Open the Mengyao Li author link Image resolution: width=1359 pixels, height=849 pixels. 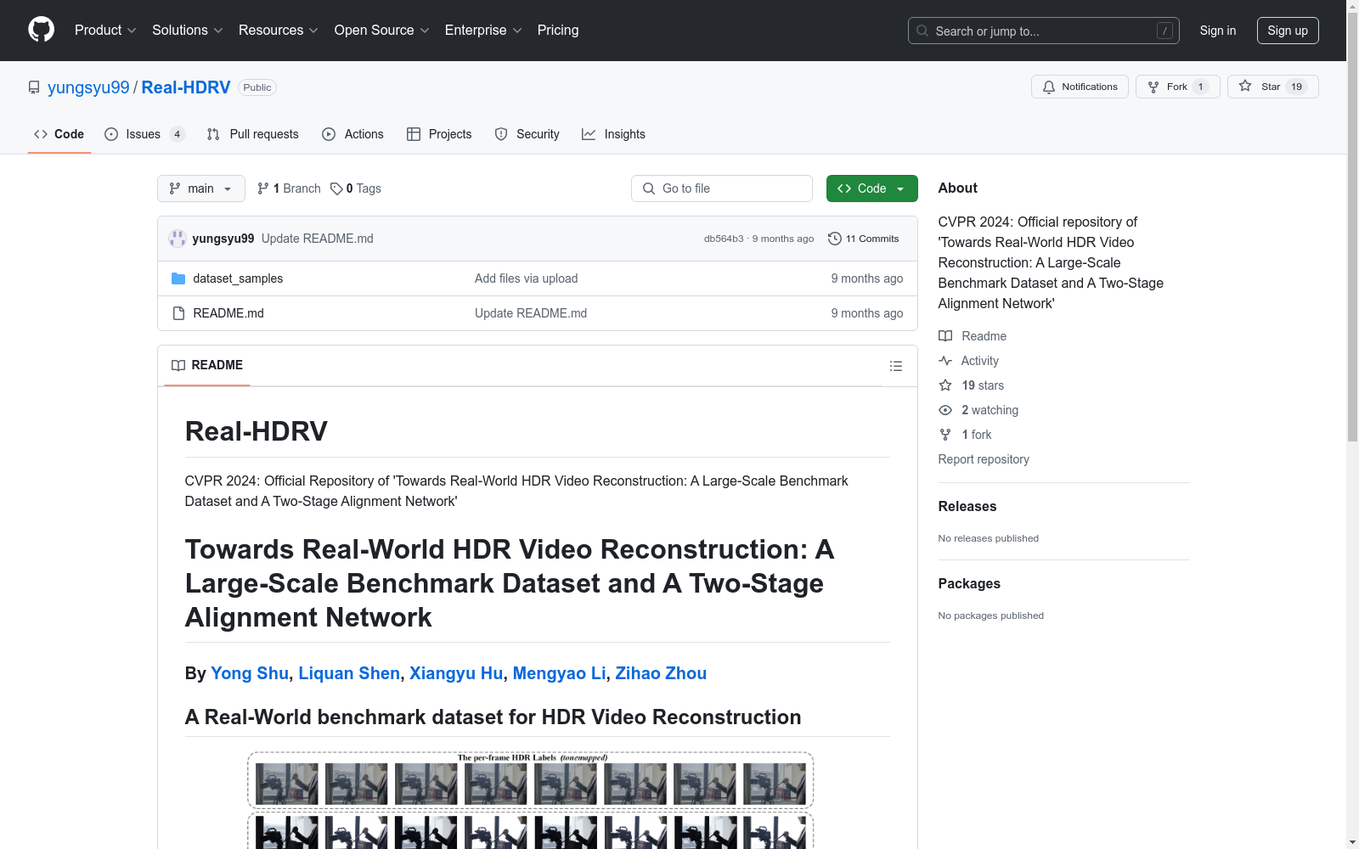tap(559, 673)
